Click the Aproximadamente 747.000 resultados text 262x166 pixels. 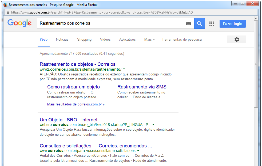point(82,54)
